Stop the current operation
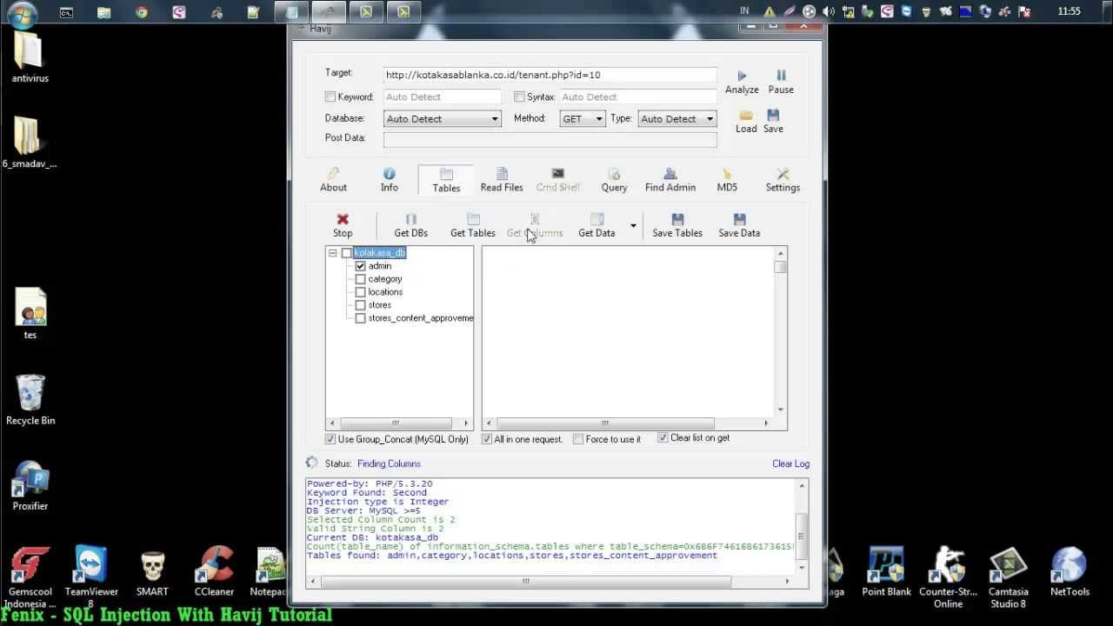 click(x=343, y=225)
